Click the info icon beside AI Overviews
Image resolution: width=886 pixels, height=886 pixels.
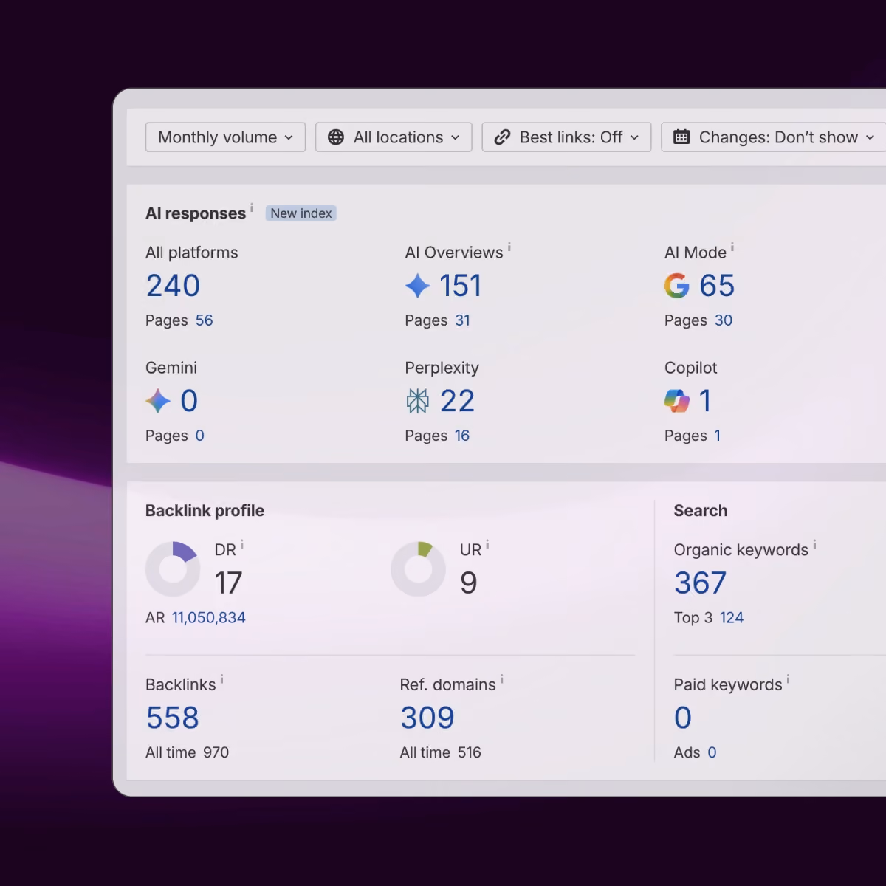coord(509,247)
